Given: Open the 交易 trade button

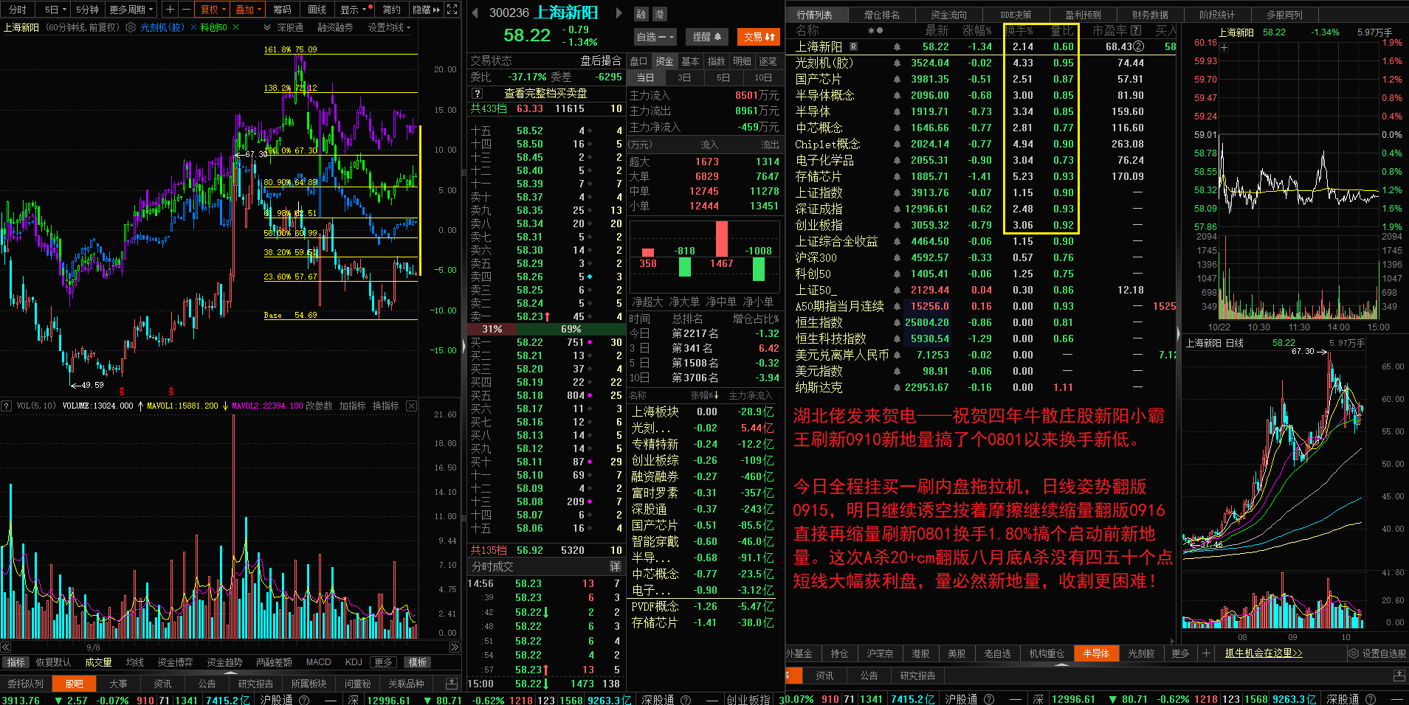Looking at the screenshot, I should (759, 37).
